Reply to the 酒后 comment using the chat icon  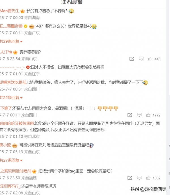[x=139, y=115]
